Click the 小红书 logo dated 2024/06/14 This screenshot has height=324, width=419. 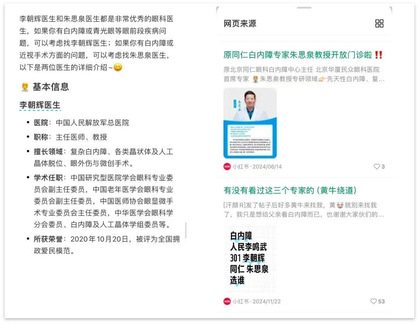(227, 167)
